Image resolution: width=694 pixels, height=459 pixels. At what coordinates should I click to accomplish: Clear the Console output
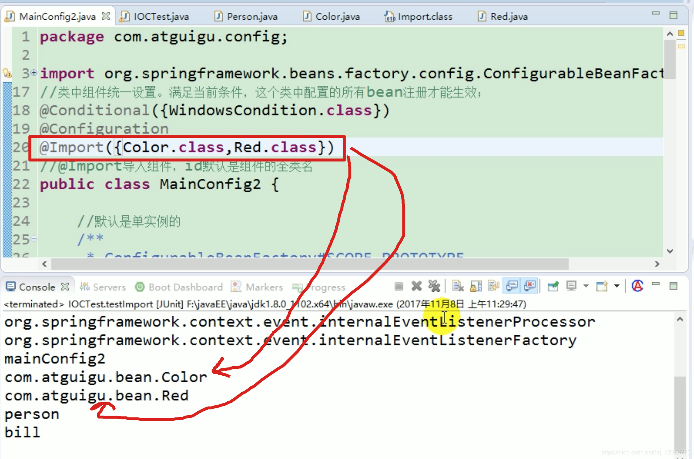coord(458,286)
